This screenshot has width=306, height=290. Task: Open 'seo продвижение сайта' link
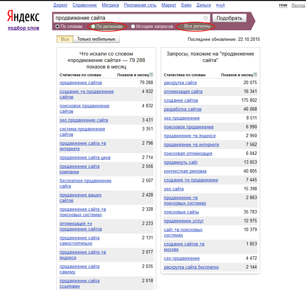click(x=84, y=120)
